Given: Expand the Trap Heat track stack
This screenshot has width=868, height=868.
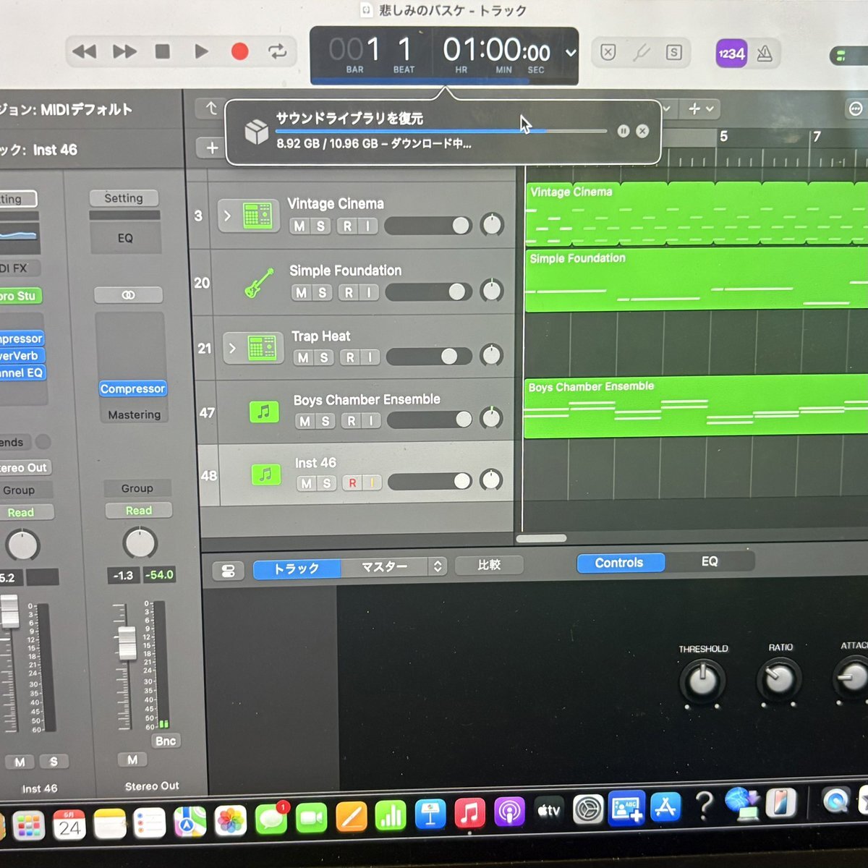Looking at the screenshot, I should tap(232, 348).
